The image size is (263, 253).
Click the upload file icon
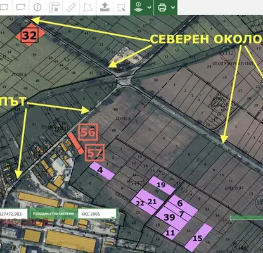click(105, 7)
